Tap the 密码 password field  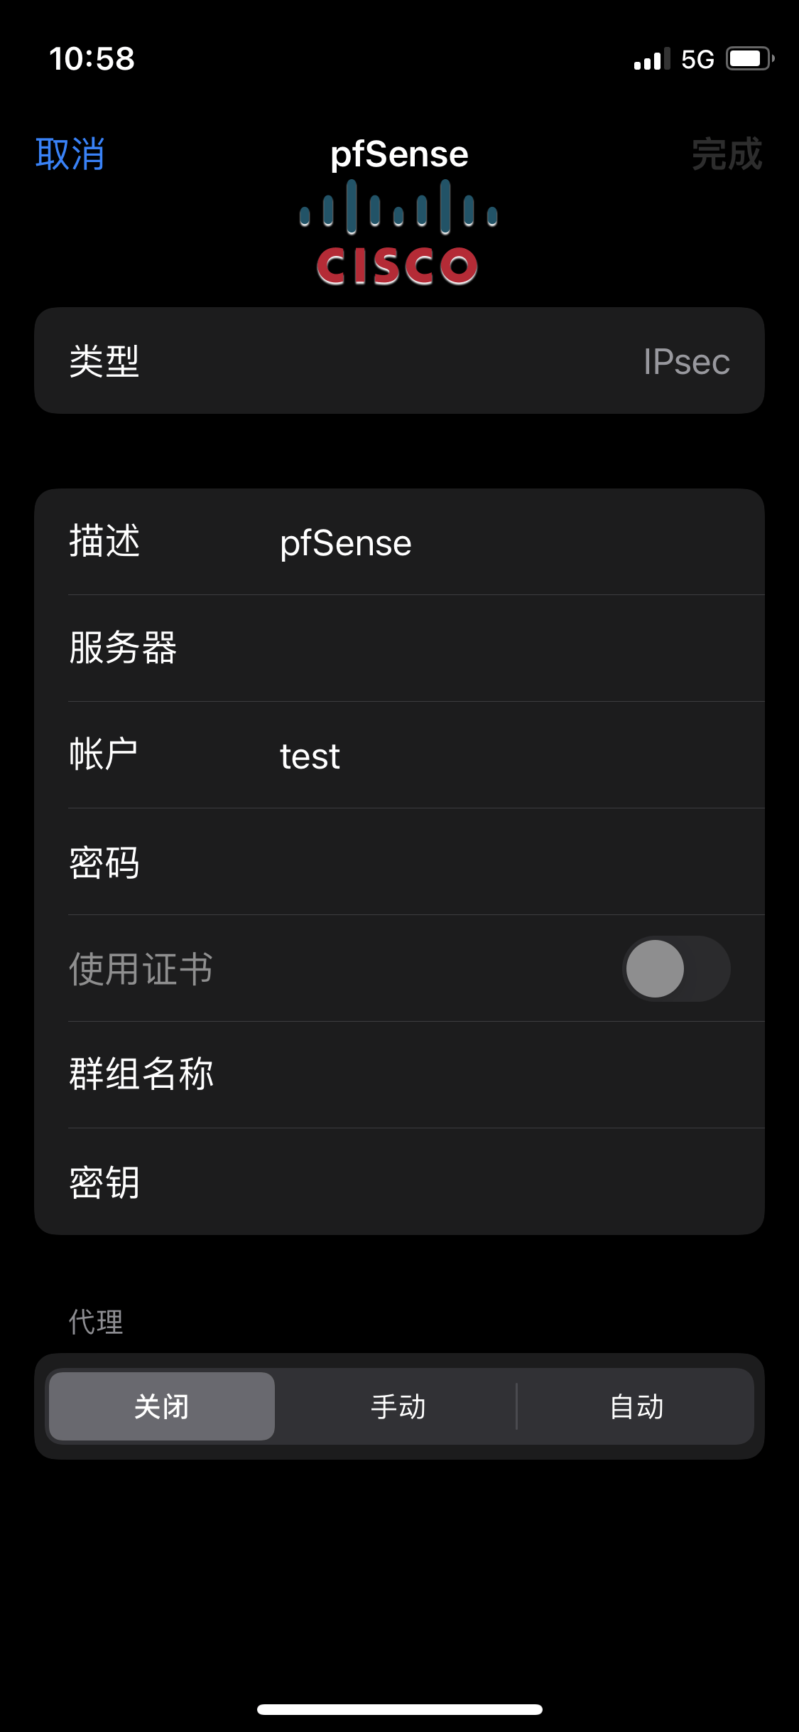(497, 862)
